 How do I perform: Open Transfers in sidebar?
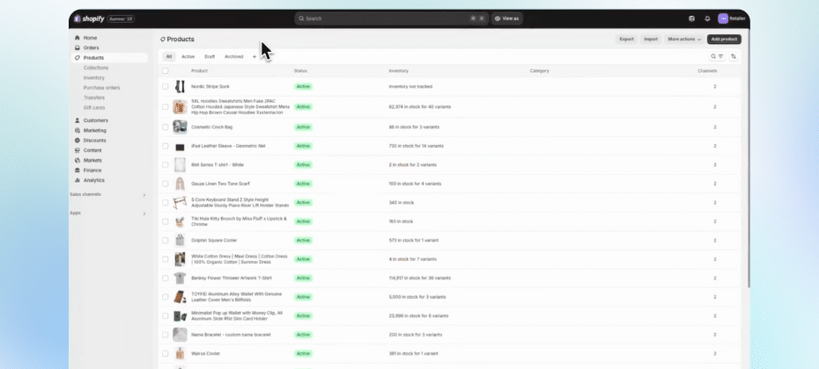94,98
